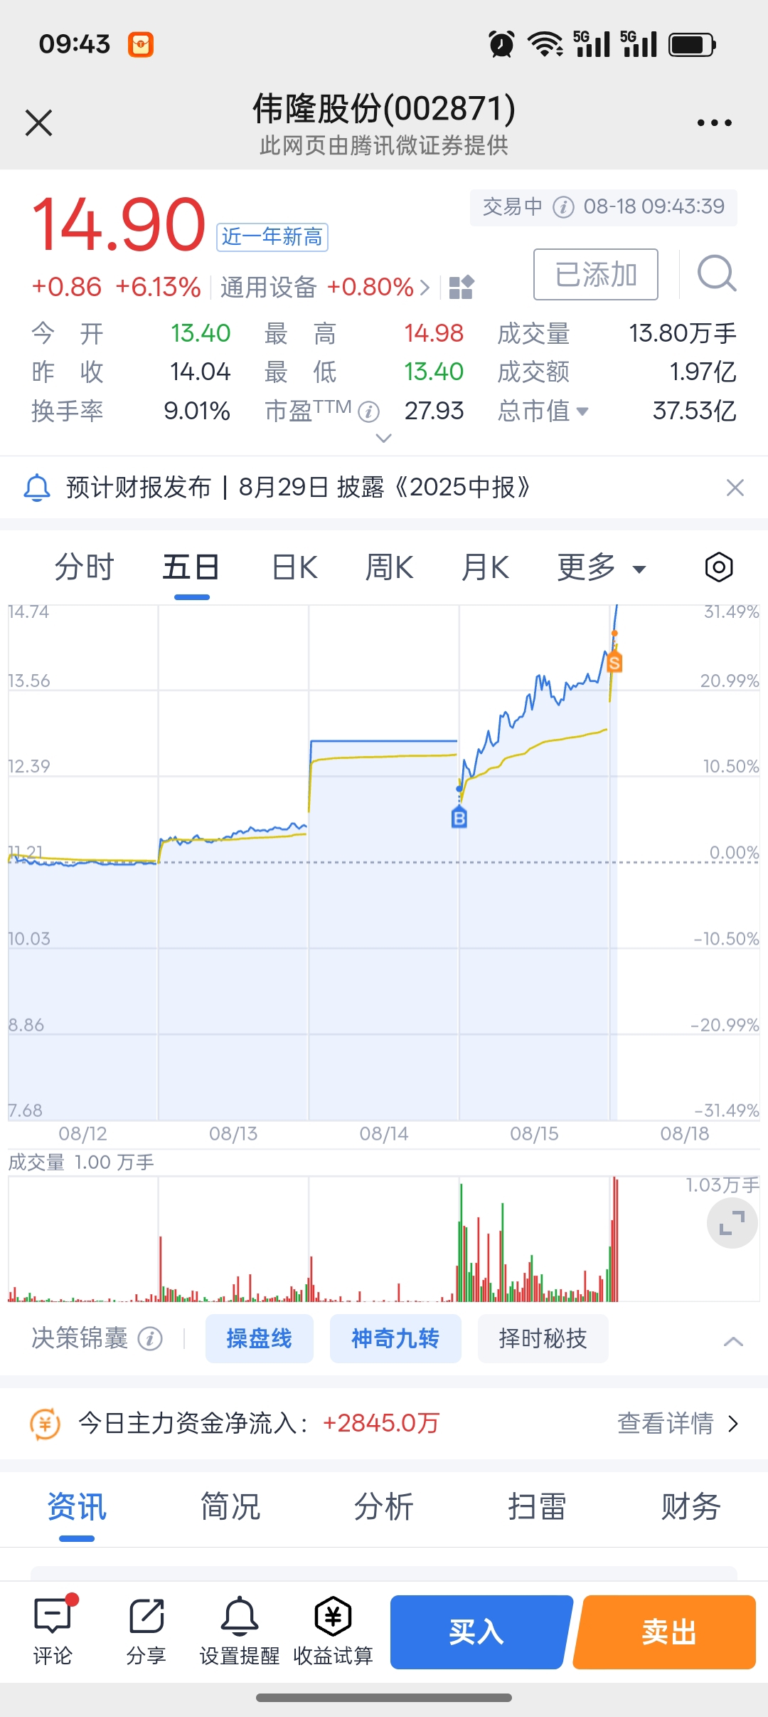Open the 总市值 dropdown arrow
768x1717 pixels.
pyautogui.click(x=582, y=411)
